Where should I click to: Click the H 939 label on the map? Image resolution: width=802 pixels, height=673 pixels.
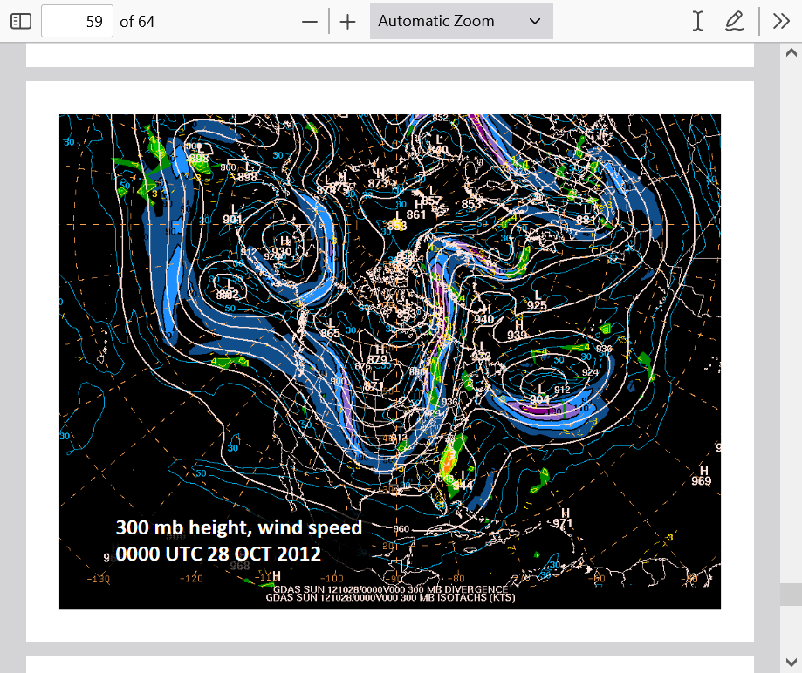[x=518, y=330]
